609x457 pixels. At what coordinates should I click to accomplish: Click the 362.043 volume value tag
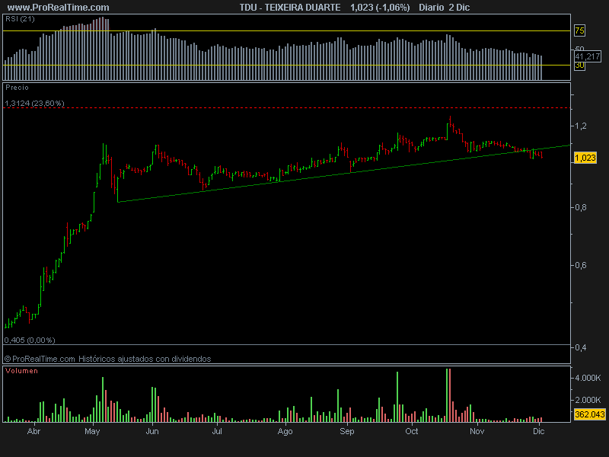click(589, 414)
